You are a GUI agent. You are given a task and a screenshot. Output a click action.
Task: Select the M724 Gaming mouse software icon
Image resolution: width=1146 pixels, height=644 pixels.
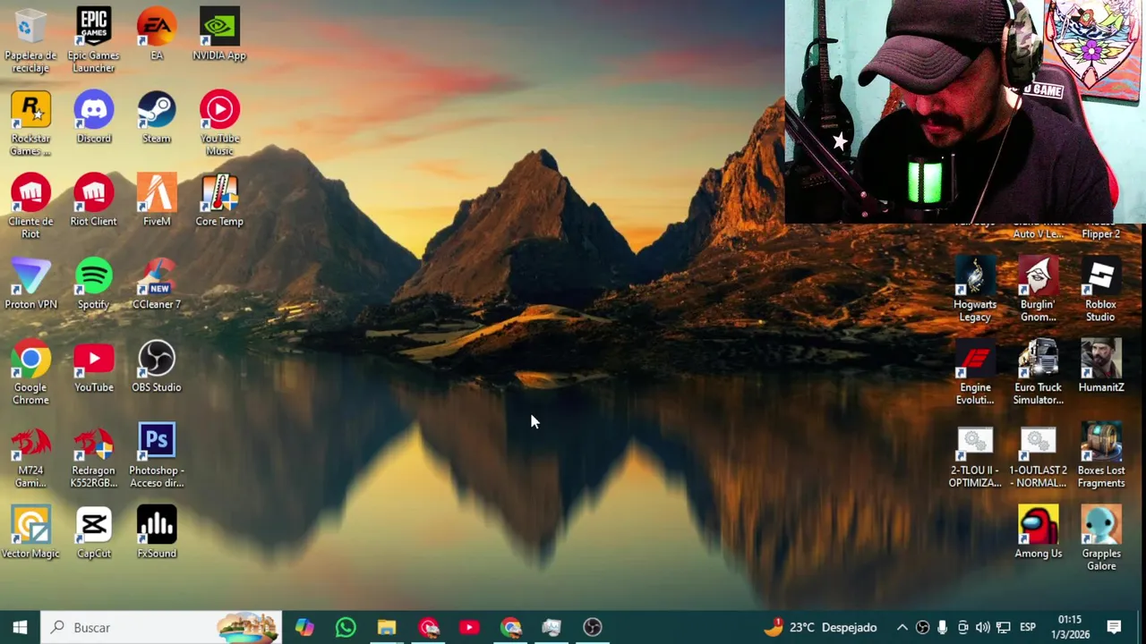point(30,457)
